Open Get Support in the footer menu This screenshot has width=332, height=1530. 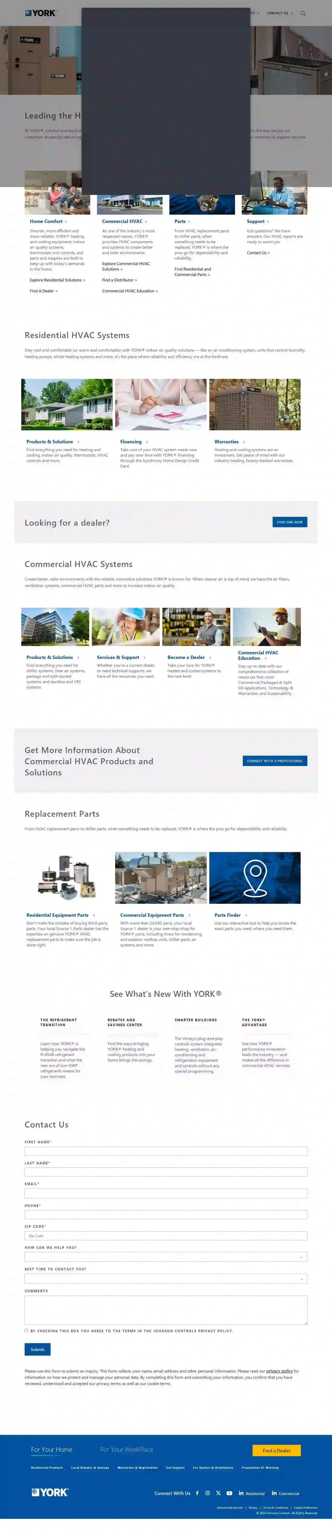point(176,1468)
